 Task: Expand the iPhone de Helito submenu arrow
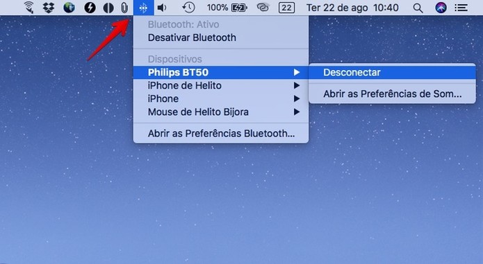point(297,85)
